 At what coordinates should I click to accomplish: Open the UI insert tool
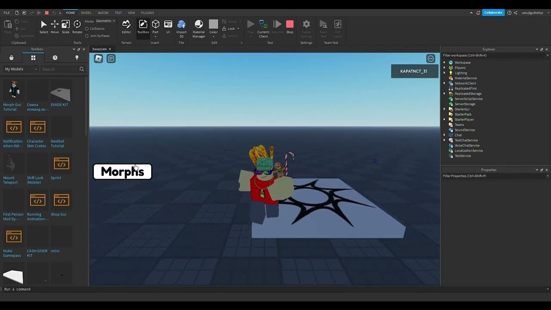168,27
